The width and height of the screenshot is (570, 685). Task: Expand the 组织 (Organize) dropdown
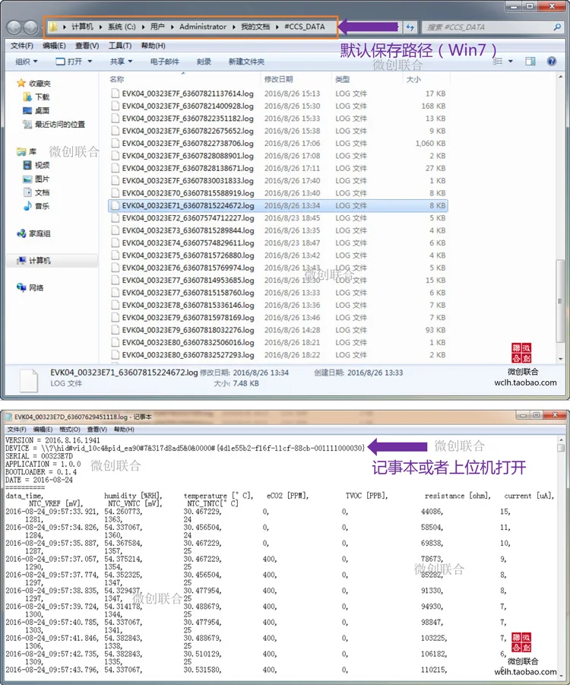pyautogui.click(x=27, y=62)
